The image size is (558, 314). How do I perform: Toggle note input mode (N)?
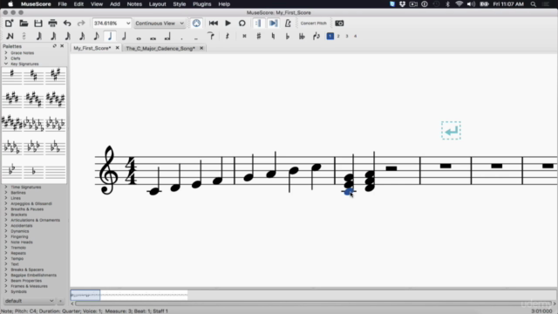pyautogui.click(x=10, y=36)
